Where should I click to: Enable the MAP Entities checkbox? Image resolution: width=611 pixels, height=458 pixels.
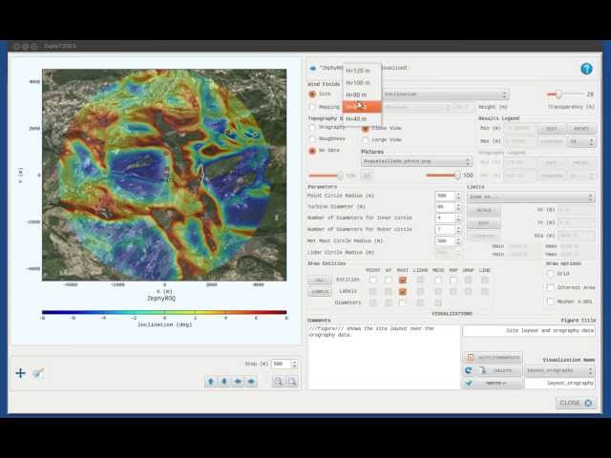[453, 280]
